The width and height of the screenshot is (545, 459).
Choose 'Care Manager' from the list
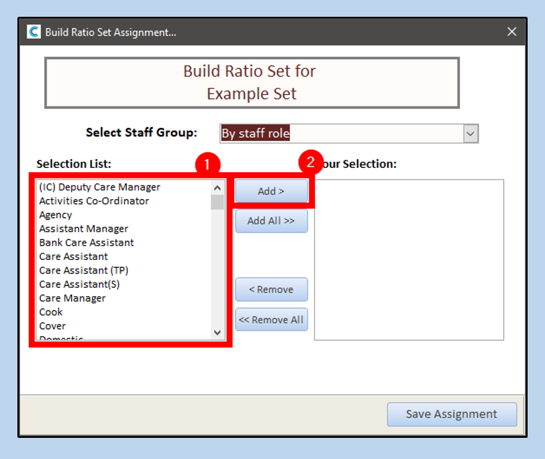click(x=72, y=298)
